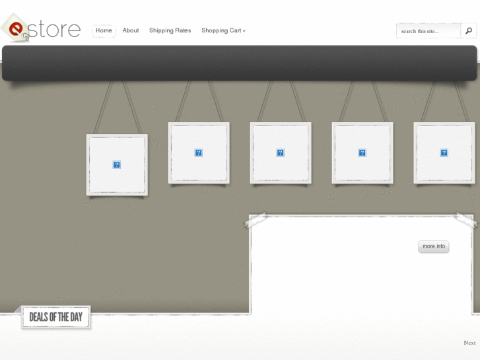Viewport: 480px width, 360px height.
Task: Select the third hanging product frame
Action: [x=281, y=153]
